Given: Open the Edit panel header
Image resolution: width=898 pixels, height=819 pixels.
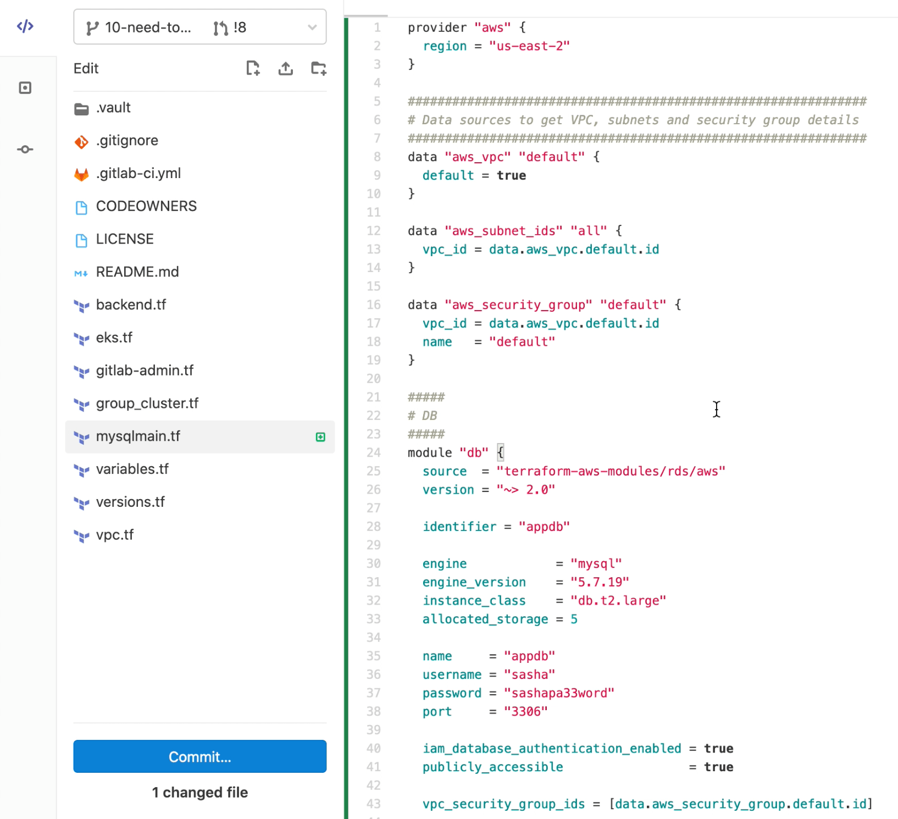Looking at the screenshot, I should pos(86,68).
